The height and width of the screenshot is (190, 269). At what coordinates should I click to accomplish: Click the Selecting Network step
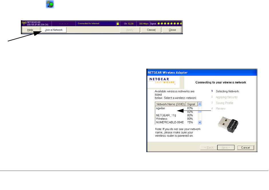[x=227, y=91]
